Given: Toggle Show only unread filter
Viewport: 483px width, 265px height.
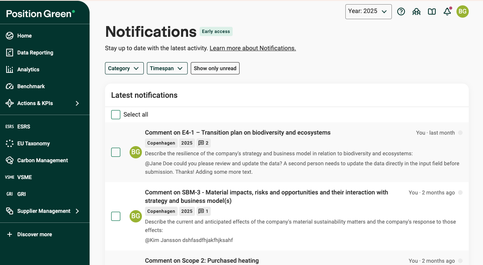Looking at the screenshot, I should [215, 68].
